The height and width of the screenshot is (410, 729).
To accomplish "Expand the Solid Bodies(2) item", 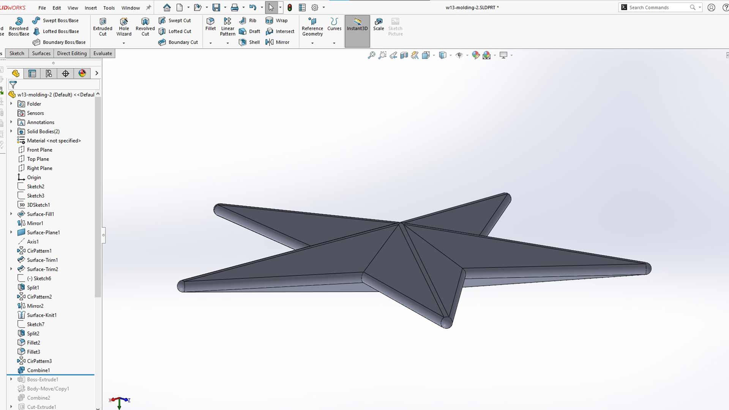I will click(x=11, y=131).
